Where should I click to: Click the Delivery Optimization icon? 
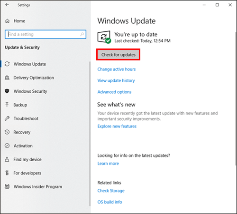pos(7,78)
